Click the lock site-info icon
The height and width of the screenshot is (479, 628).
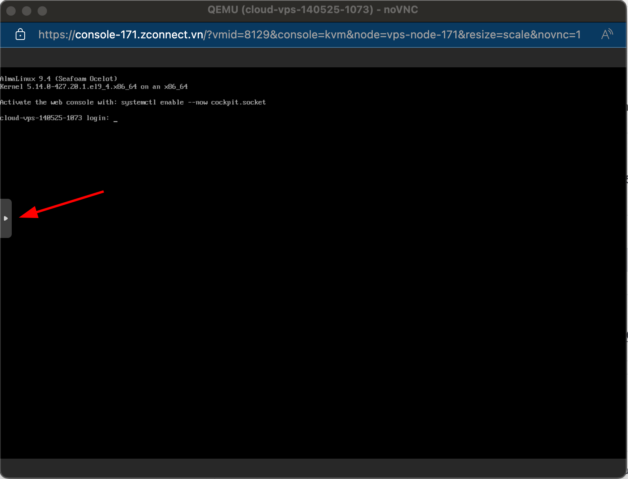click(20, 34)
